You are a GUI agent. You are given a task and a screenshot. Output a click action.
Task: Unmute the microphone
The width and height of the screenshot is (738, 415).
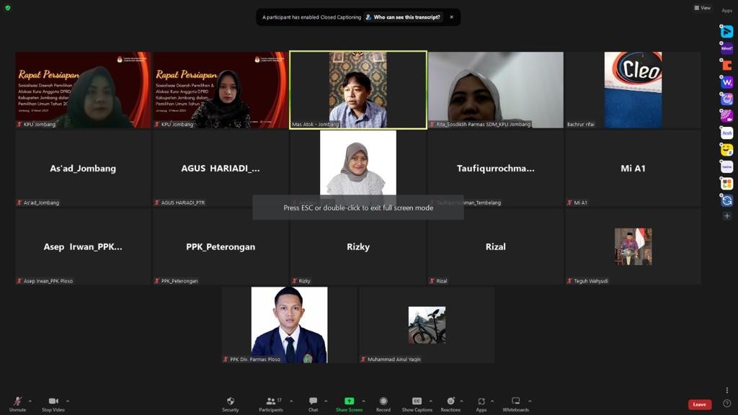click(x=17, y=402)
